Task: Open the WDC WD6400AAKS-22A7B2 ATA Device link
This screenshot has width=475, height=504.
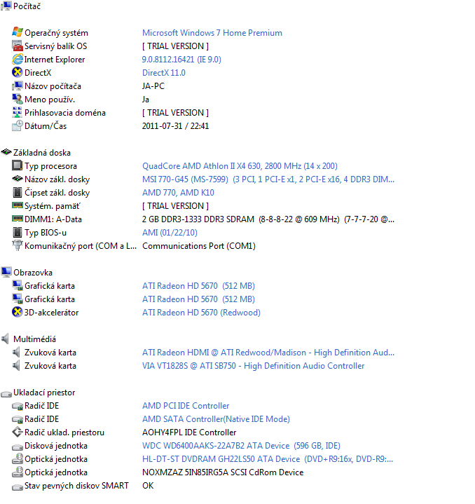Action: point(241,446)
